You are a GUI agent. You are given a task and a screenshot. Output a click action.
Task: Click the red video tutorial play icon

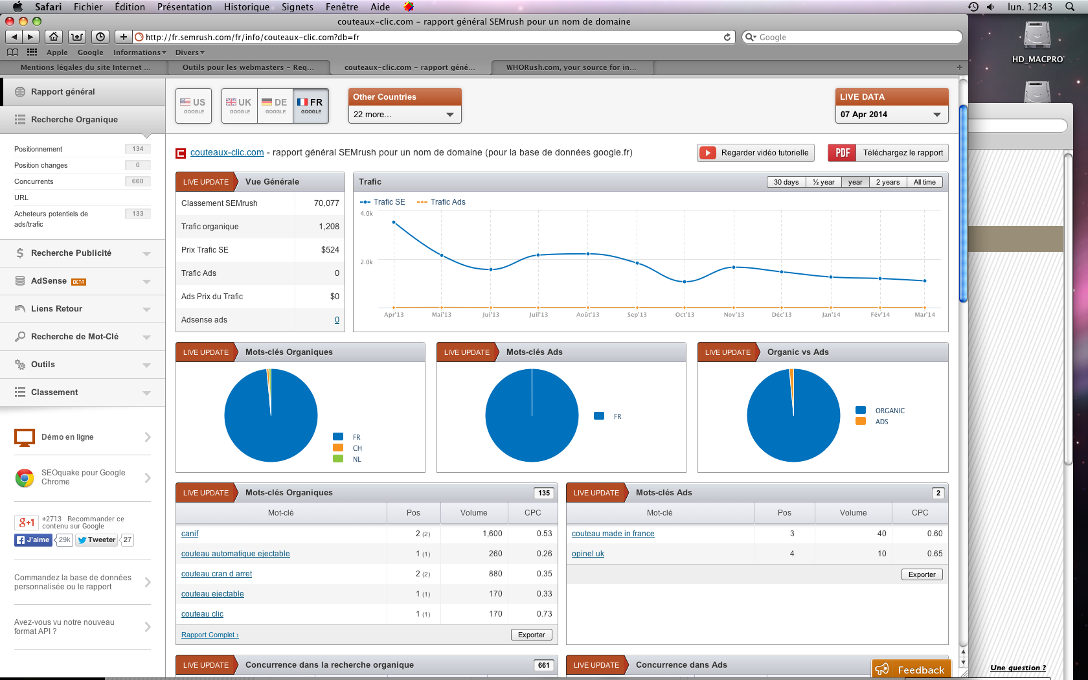(708, 153)
